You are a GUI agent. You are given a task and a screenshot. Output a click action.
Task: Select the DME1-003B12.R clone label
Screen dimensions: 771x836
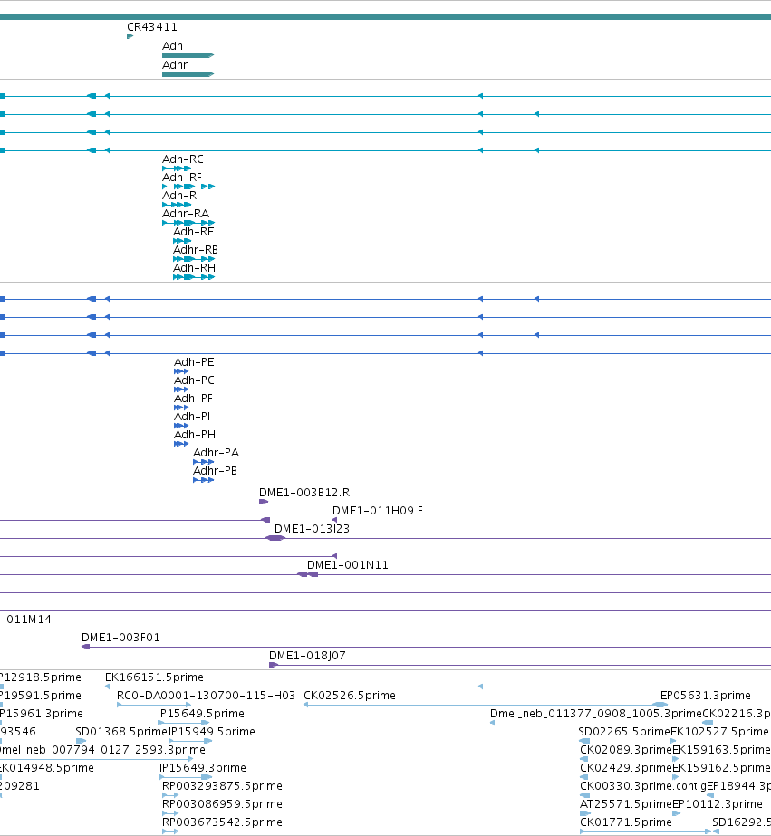pyautogui.click(x=304, y=492)
